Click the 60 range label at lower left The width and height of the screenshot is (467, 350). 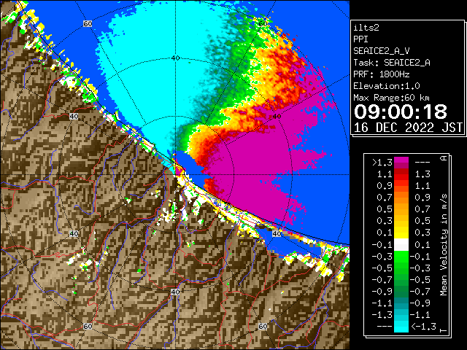[x=88, y=326]
